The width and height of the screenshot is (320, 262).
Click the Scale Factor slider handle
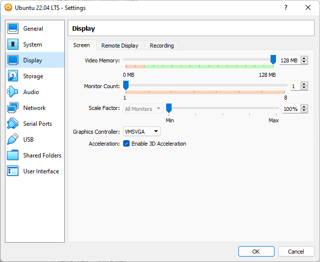click(x=169, y=108)
